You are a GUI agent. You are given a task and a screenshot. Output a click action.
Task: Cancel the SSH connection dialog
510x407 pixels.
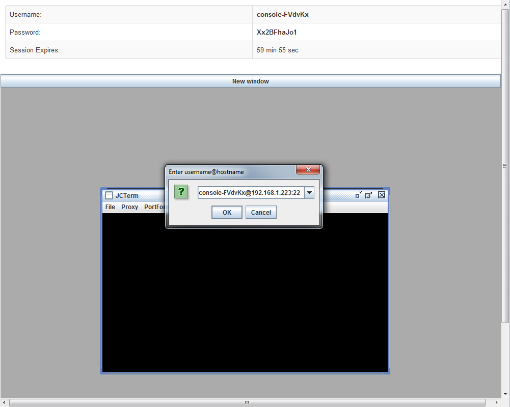tap(261, 212)
